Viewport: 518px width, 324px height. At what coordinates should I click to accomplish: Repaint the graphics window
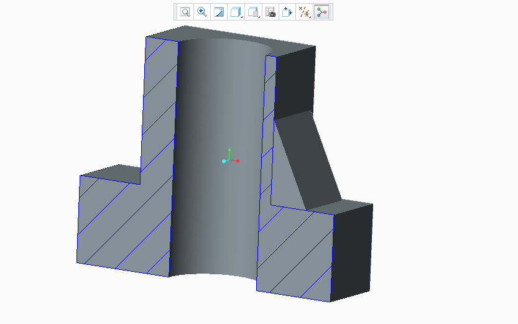(219, 12)
